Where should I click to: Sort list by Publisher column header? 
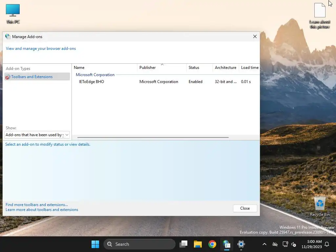pos(162,68)
